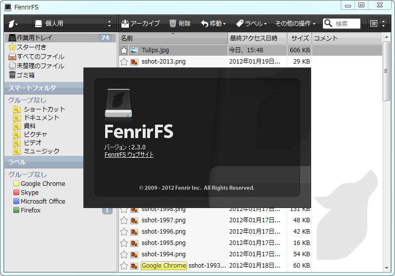Toggle star for Google Chrome sshot-1993 row
Image resolution: width=395 pixels, height=276 pixels.
point(124,266)
